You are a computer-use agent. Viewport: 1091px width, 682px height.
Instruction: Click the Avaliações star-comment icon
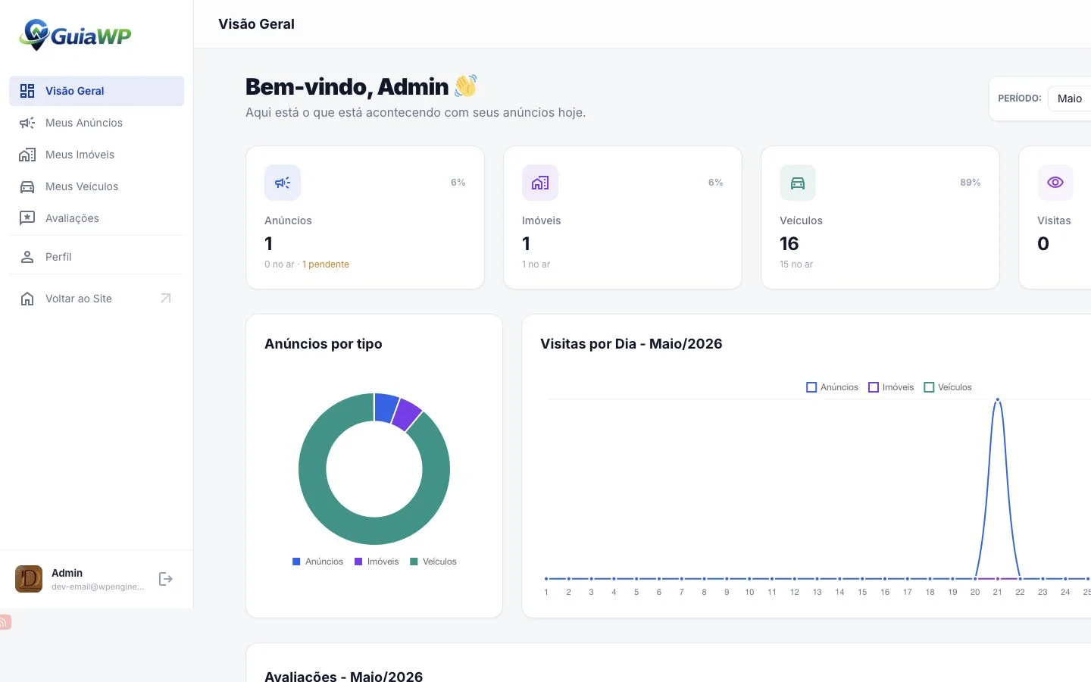[x=27, y=218]
